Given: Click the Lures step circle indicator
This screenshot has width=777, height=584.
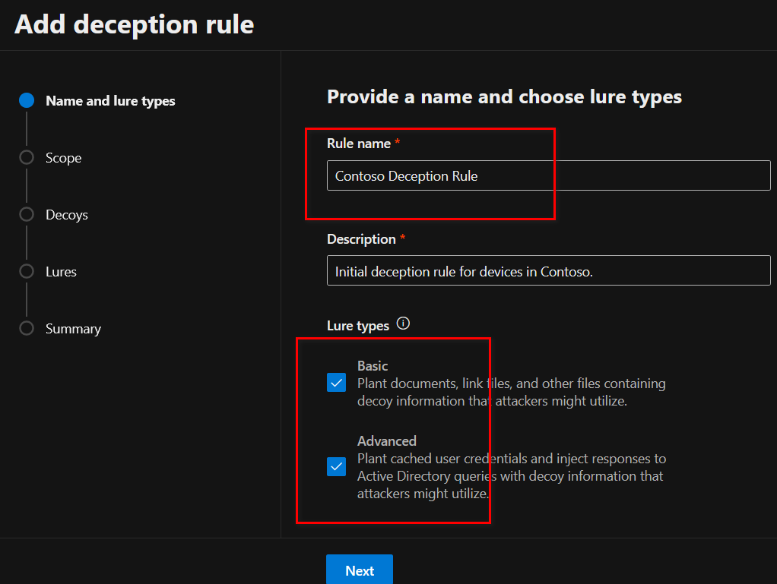Looking at the screenshot, I should tap(27, 272).
